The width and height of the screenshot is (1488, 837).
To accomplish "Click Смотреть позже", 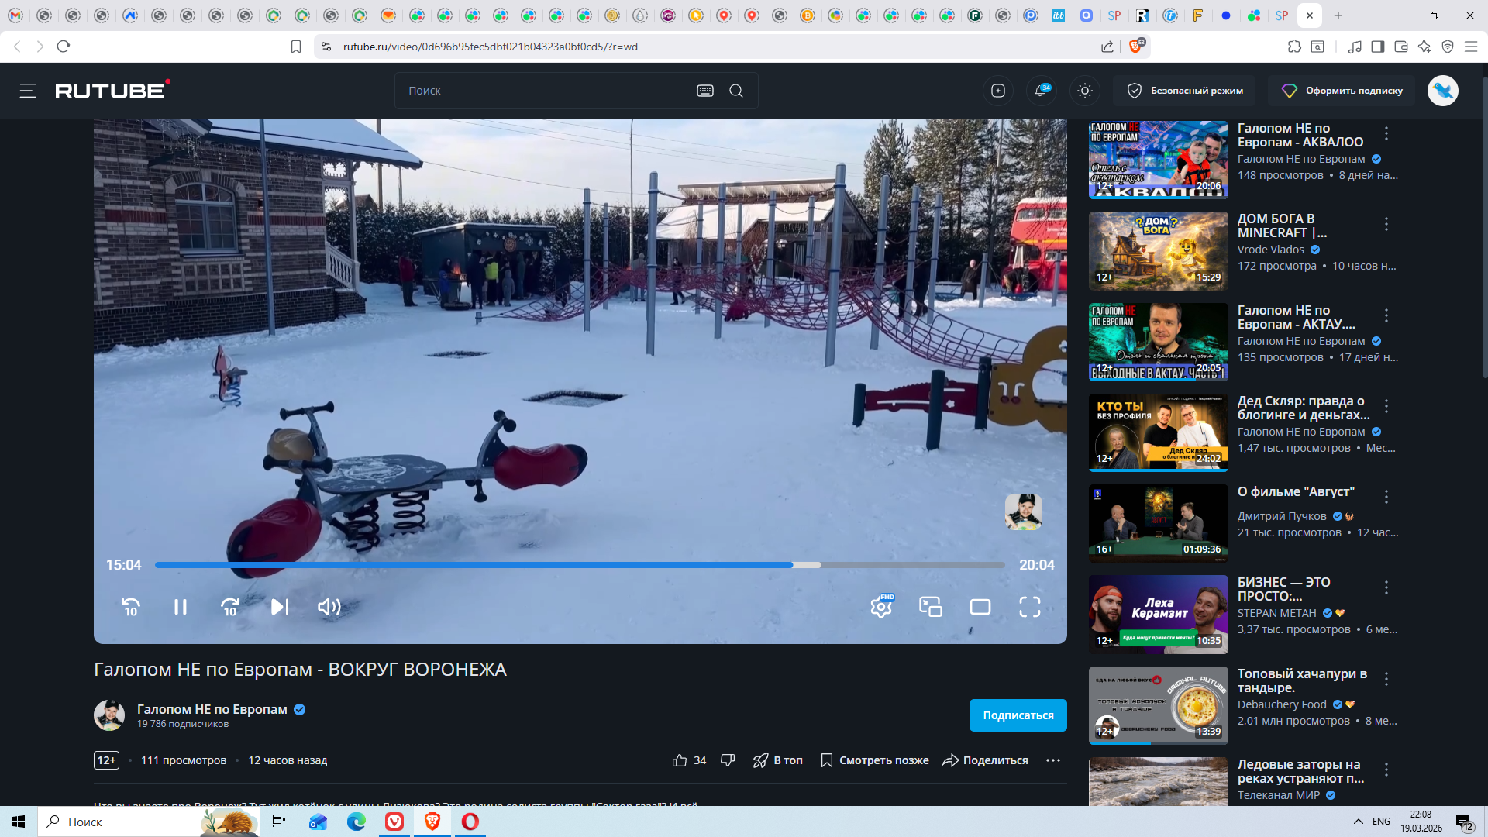I will pyautogui.click(x=874, y=760).
